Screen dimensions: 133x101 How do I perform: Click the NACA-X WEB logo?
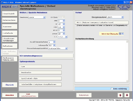(x=10, y=6)
